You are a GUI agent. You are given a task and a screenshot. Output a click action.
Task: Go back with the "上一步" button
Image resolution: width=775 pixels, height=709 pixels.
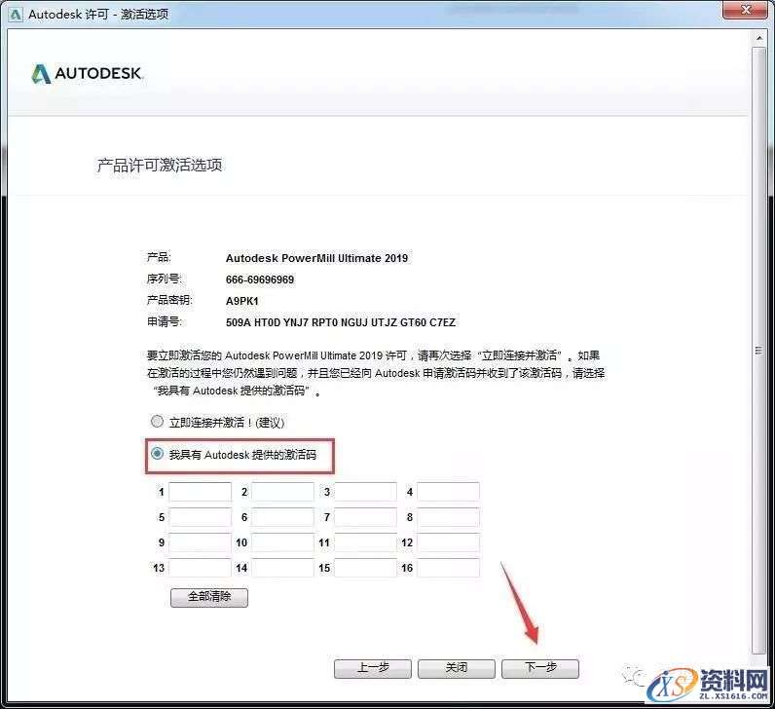373,668
